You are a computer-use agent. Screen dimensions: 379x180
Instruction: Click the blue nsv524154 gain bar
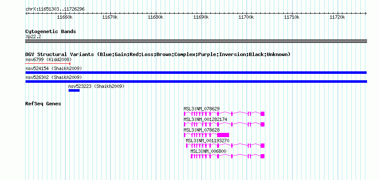196,73
